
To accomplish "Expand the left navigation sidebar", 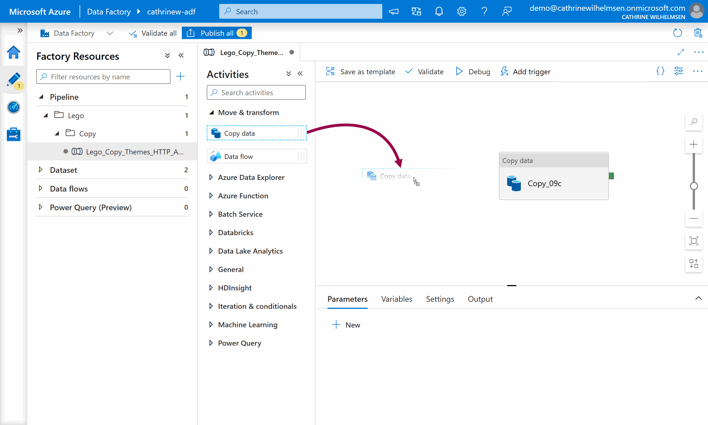I will coord(20,30).
